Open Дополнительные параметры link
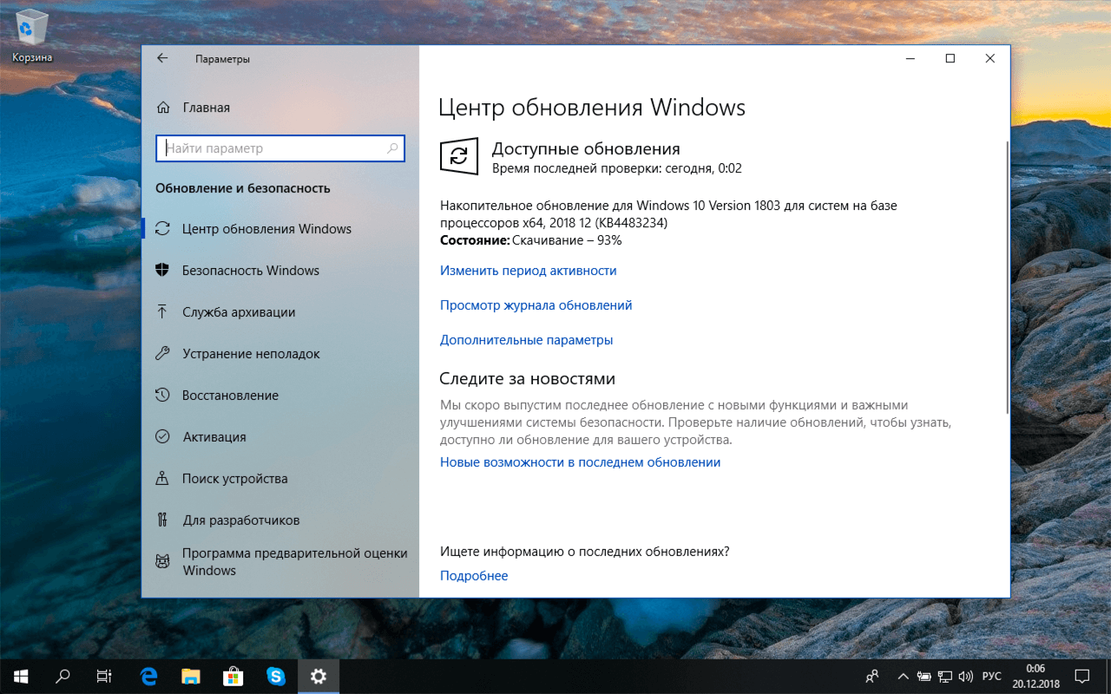1111x694 pixels. pos(525,339)
